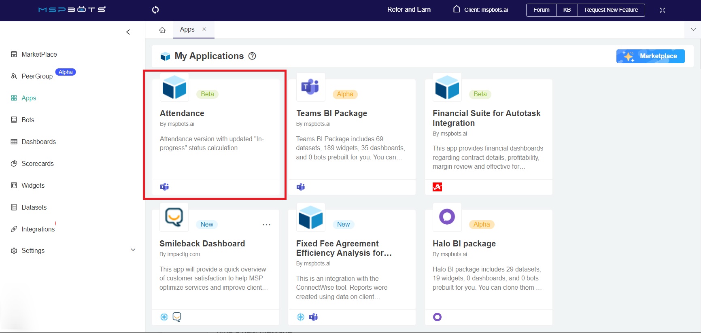Click the help icon beside My Applications
701x333 pixels.
click(252, 56)
